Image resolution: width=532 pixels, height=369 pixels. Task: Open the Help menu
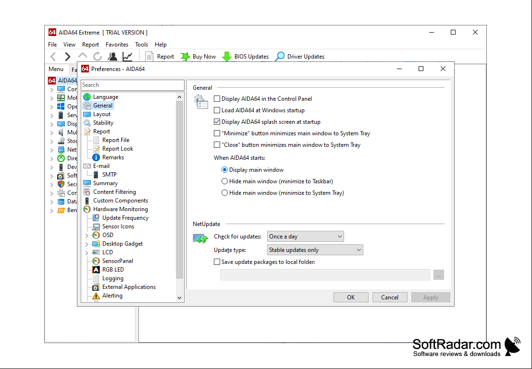(161, 45)
